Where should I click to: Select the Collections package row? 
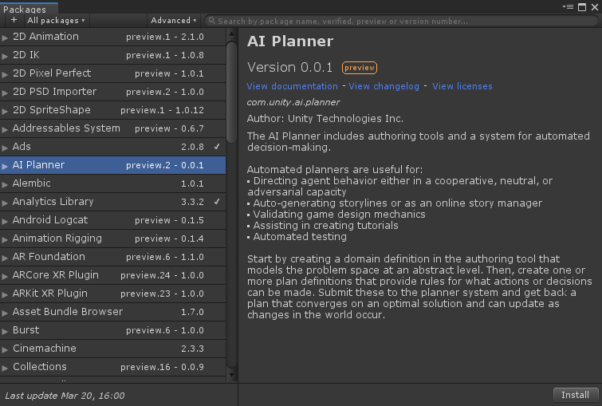(113, 367)
